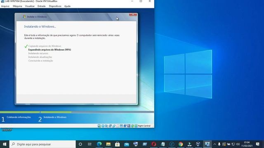Close the VirtualBox VM window

click(x=150, y=1)
